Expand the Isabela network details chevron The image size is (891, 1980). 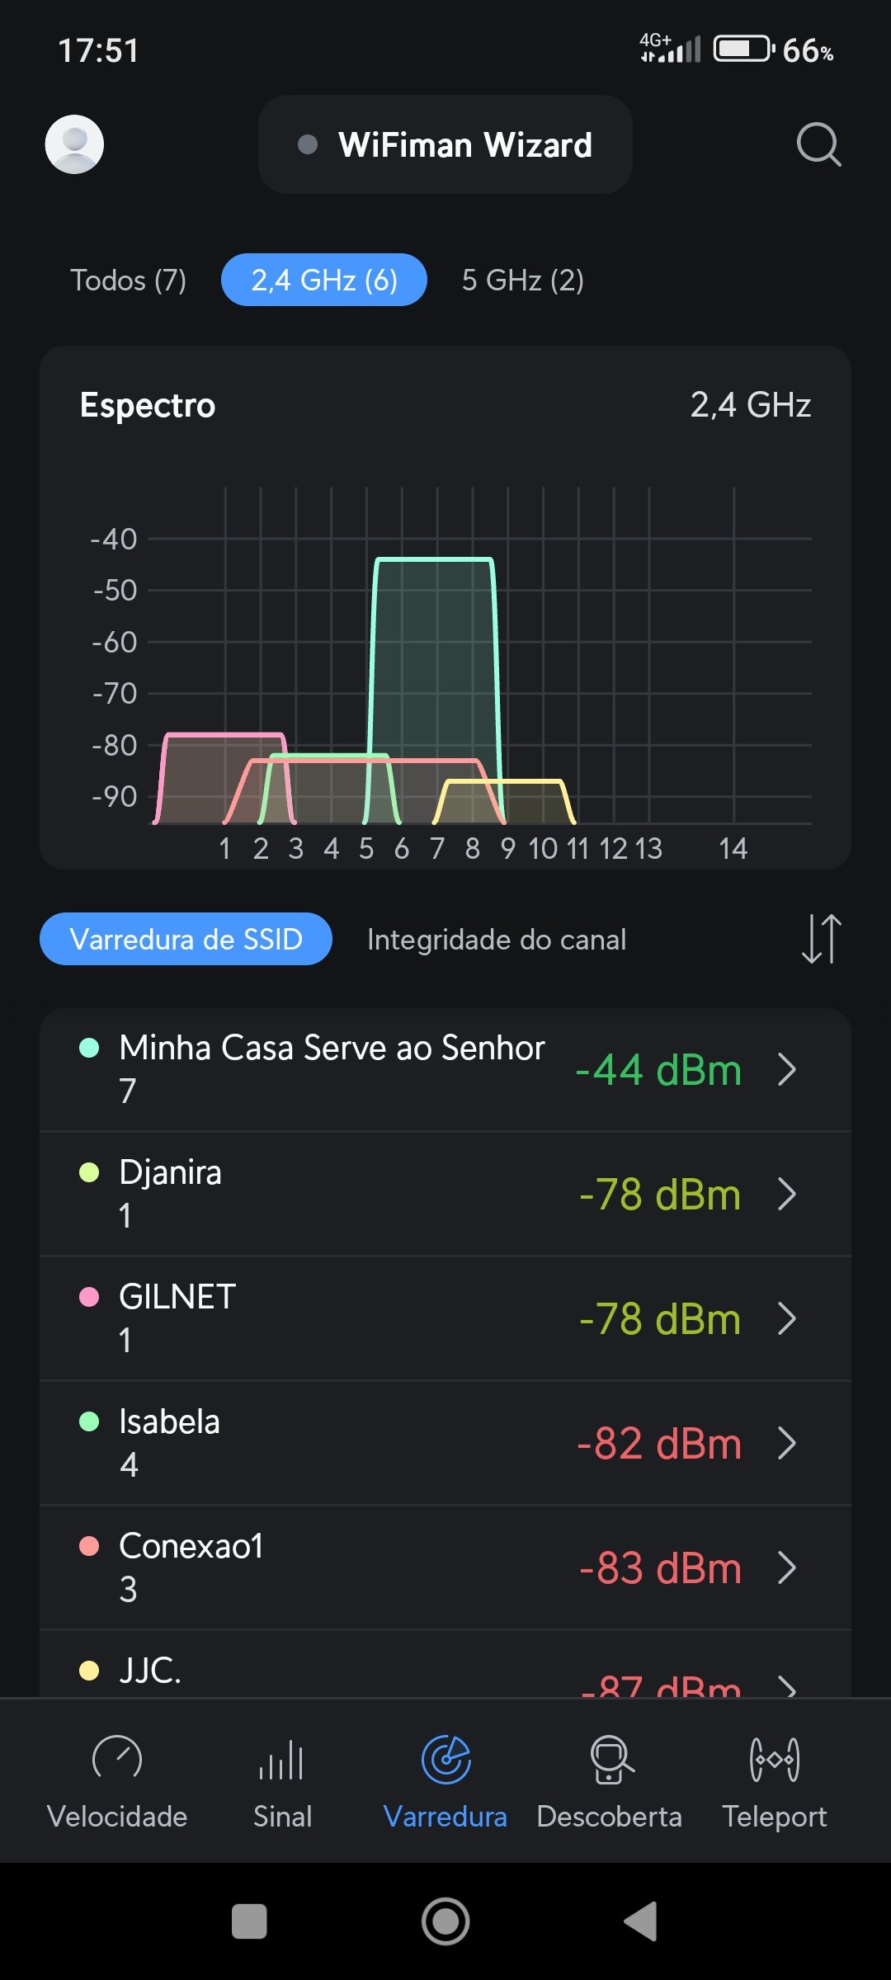coord(787,1444)
